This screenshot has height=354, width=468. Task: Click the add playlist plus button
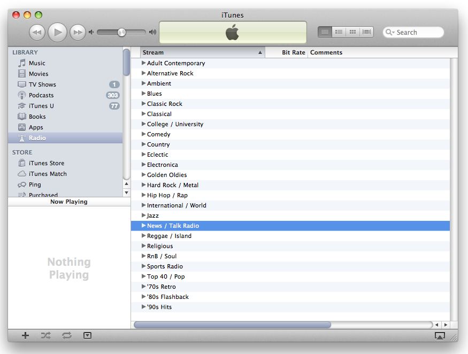(x=25, y=335)
